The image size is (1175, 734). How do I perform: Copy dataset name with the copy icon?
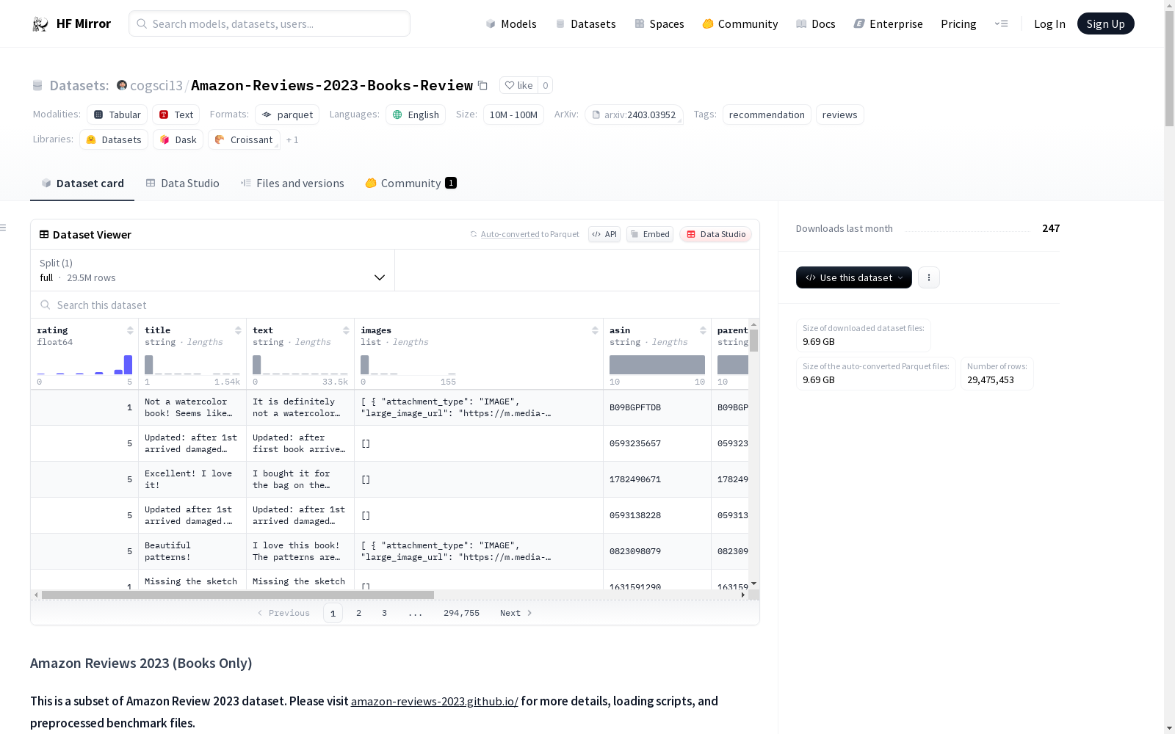482,85
